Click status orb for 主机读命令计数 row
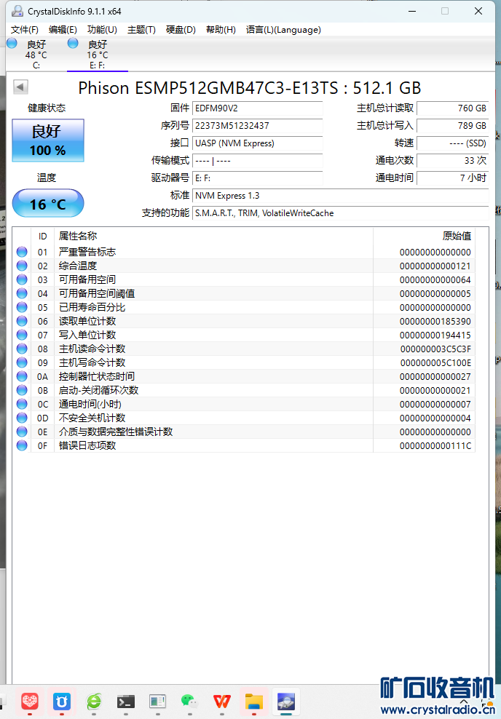The image size is (501, 719). click(x=22, y=349)
